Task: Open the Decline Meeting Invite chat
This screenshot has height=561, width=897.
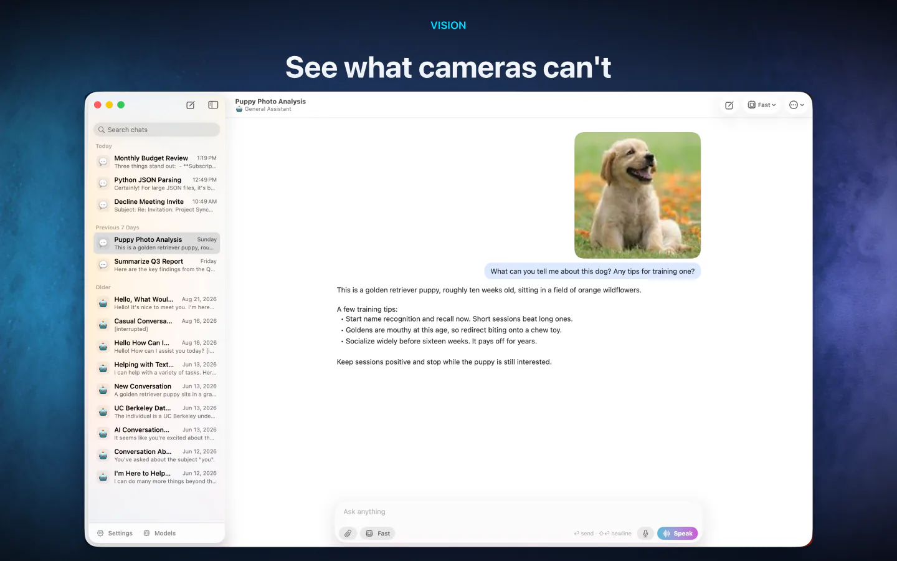Action: tap(157, 206)
